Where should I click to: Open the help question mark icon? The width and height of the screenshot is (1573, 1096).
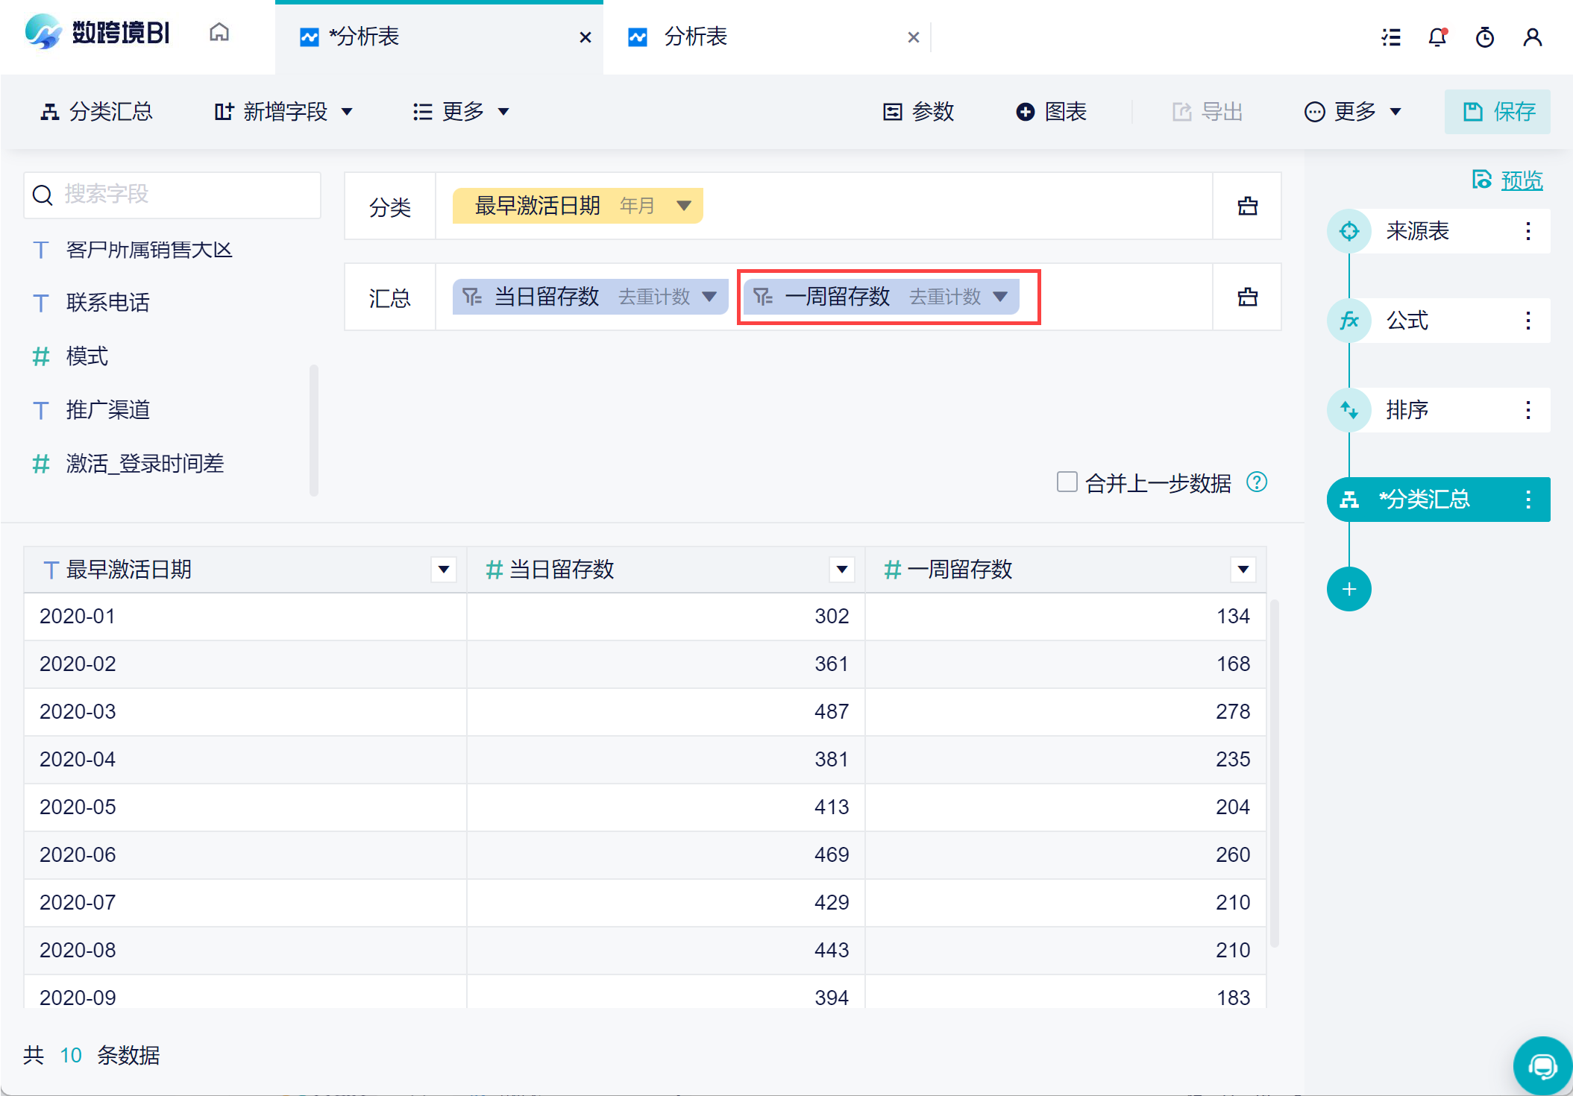tap(1257, 482)
